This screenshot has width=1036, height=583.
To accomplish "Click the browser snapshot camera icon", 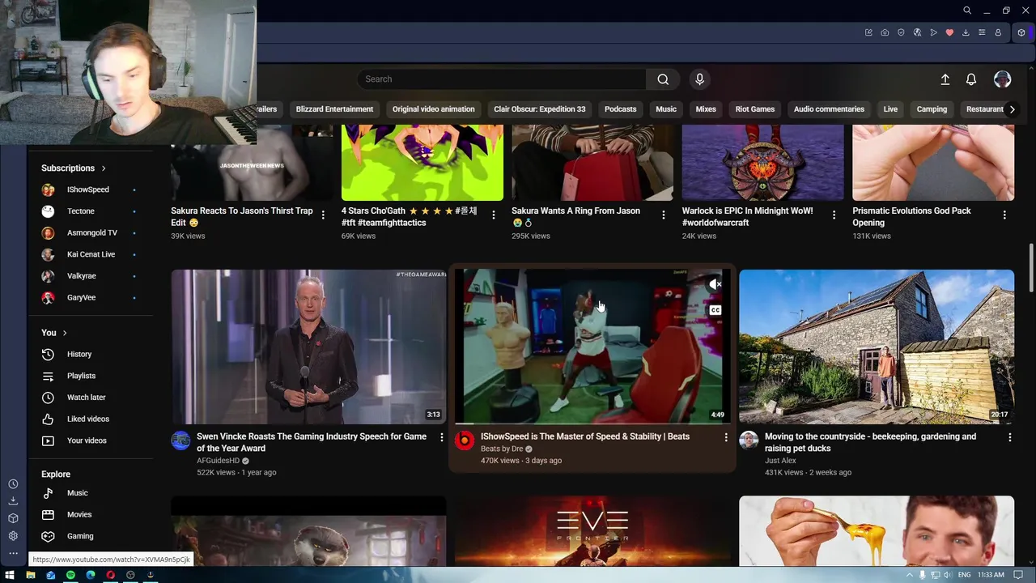I will coord(885,32).
